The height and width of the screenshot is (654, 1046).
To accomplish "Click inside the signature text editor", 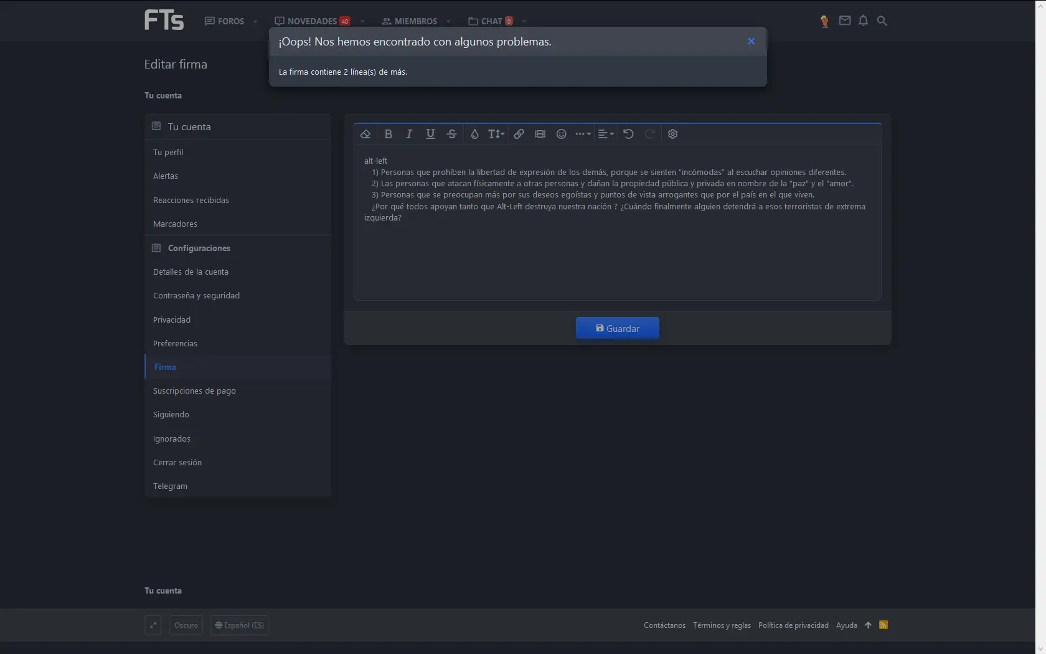I will coord(617,222).
